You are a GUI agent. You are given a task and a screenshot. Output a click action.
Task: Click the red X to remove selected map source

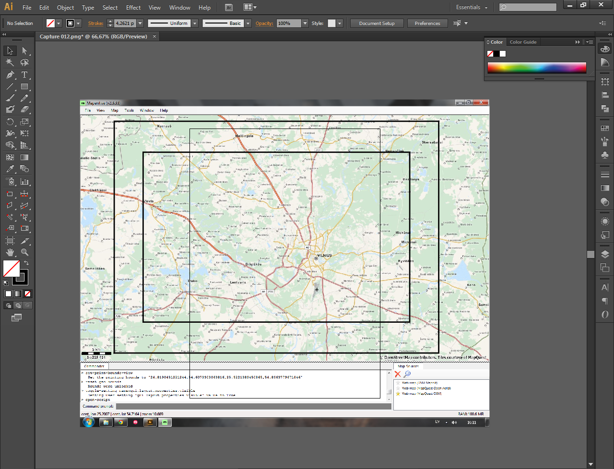click(x=398, y=374)
